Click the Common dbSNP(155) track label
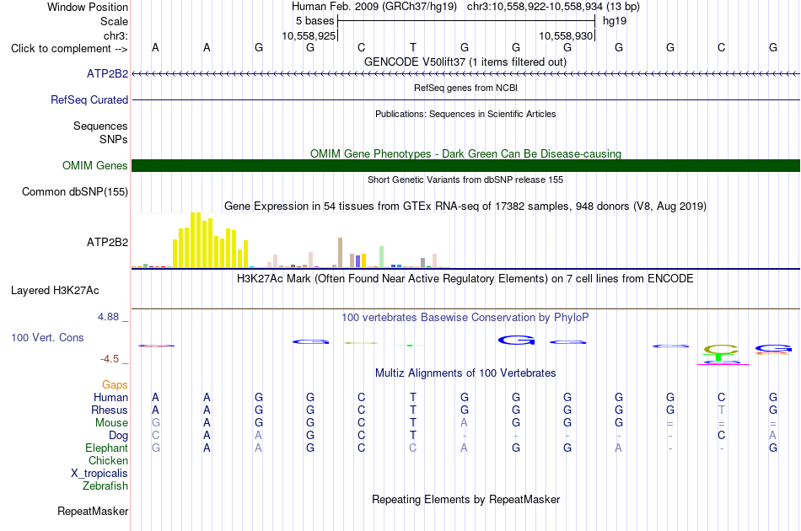 tap(75, 191)
